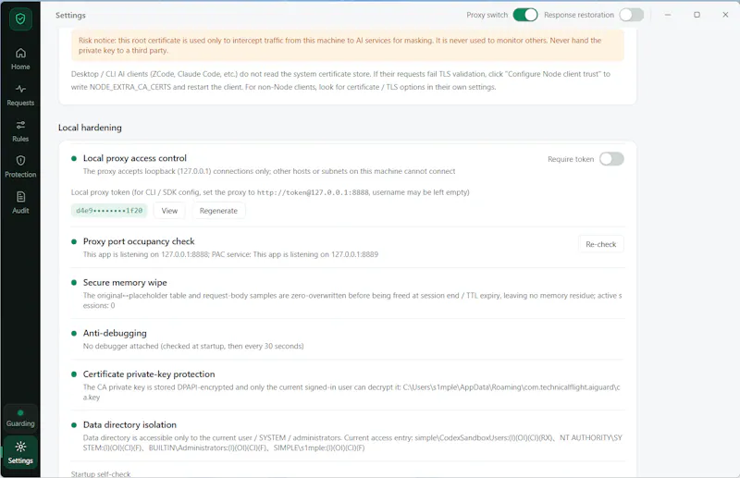740x478 pixels.
Task: Click the Settings page title
Action: click(x=70, y=15)
